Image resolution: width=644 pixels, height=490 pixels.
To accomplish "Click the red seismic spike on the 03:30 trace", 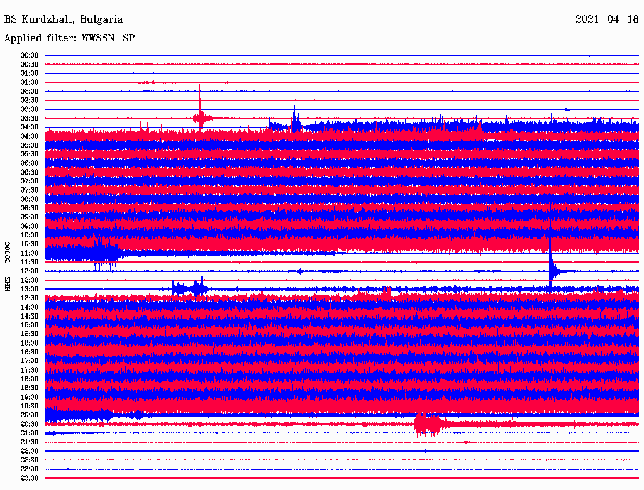I will click(x=200, y=117).
